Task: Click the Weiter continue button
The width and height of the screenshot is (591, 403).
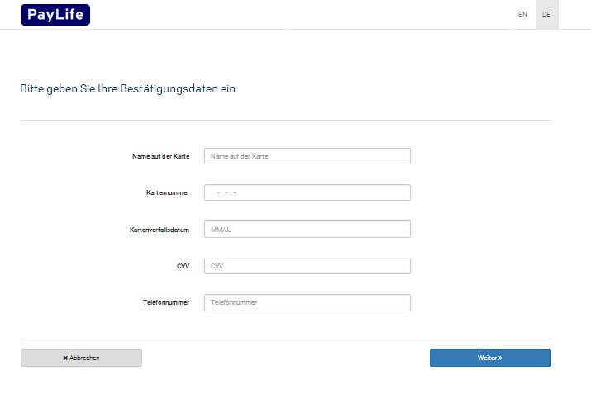Action: click(490, 358)
